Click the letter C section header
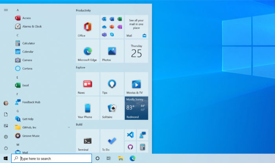Screen dimensions: 275x163 tap(18, 35)
